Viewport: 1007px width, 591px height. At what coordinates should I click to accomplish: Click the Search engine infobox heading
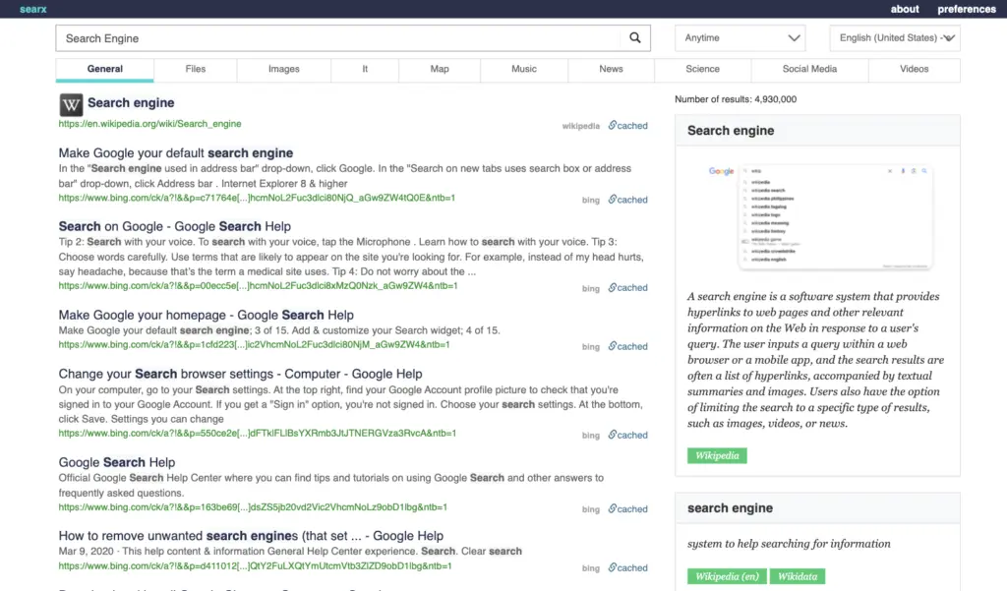(731, 131)
